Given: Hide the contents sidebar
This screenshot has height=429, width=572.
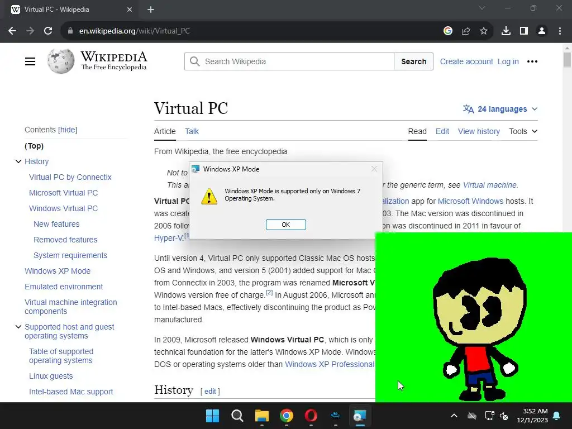Looking at the screenshot, I should click(x=68, y=130).
